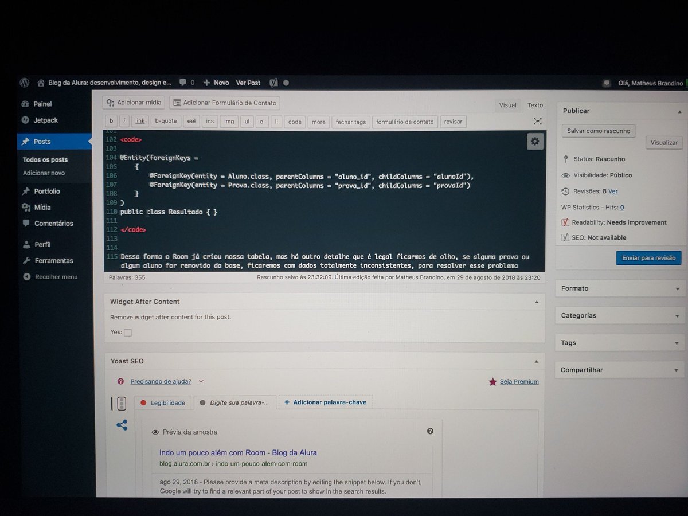Click Ver link next to Revisões

613,191
